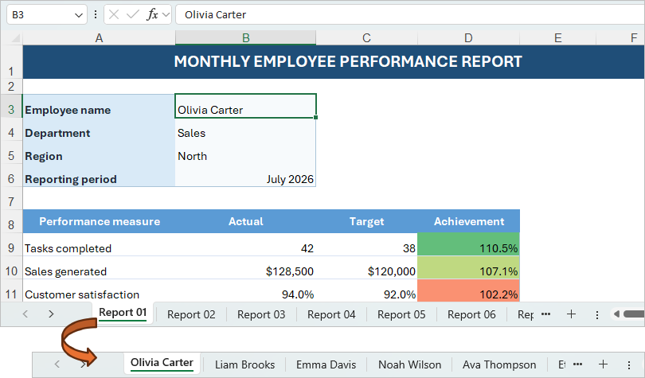
Task: Open the upper sheet tab bar options dots
Action: pos(597,314)
